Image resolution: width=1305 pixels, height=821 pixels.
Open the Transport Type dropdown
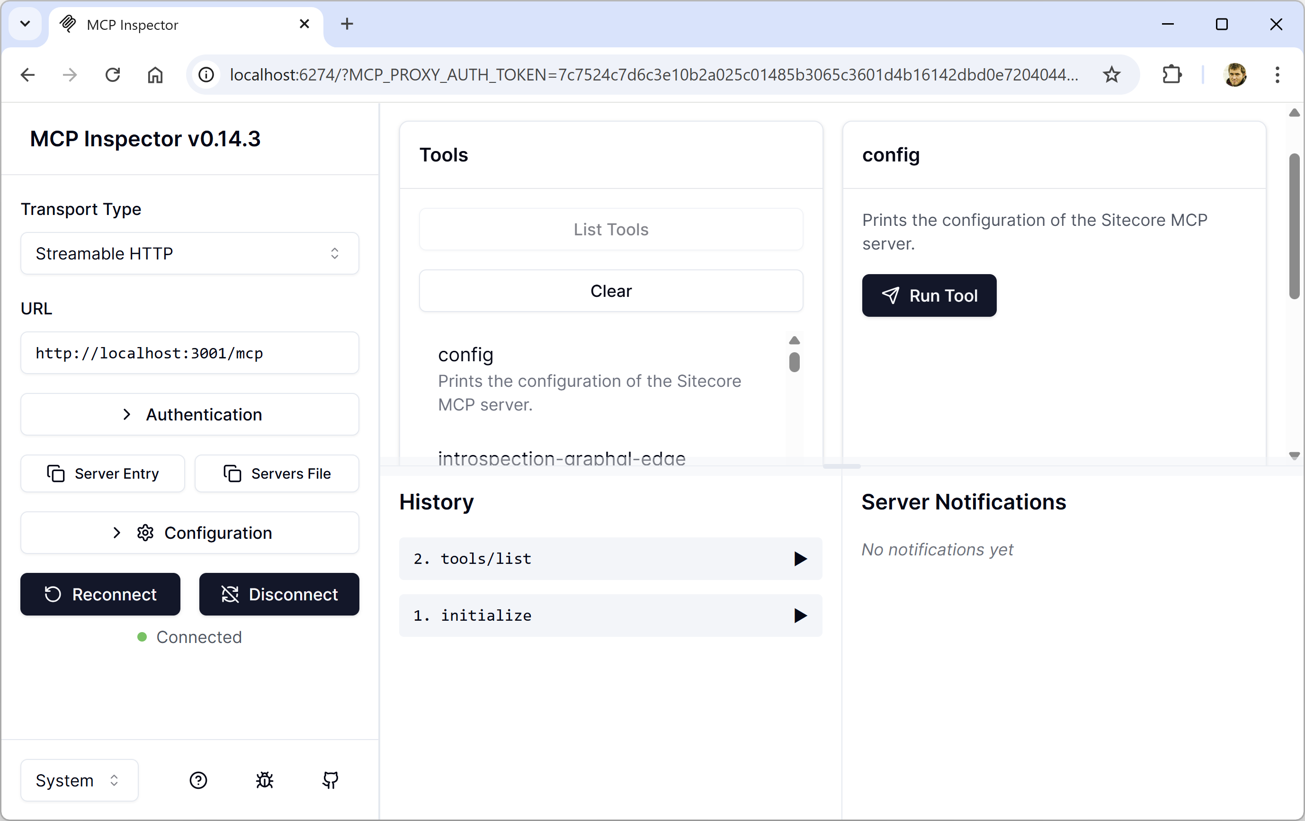pos(189,253)
